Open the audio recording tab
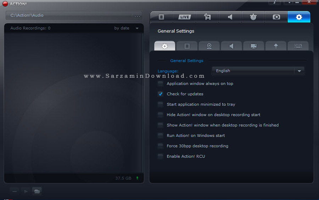The height and width of the screenshot is (200, 319). click(x=230, y=17)
